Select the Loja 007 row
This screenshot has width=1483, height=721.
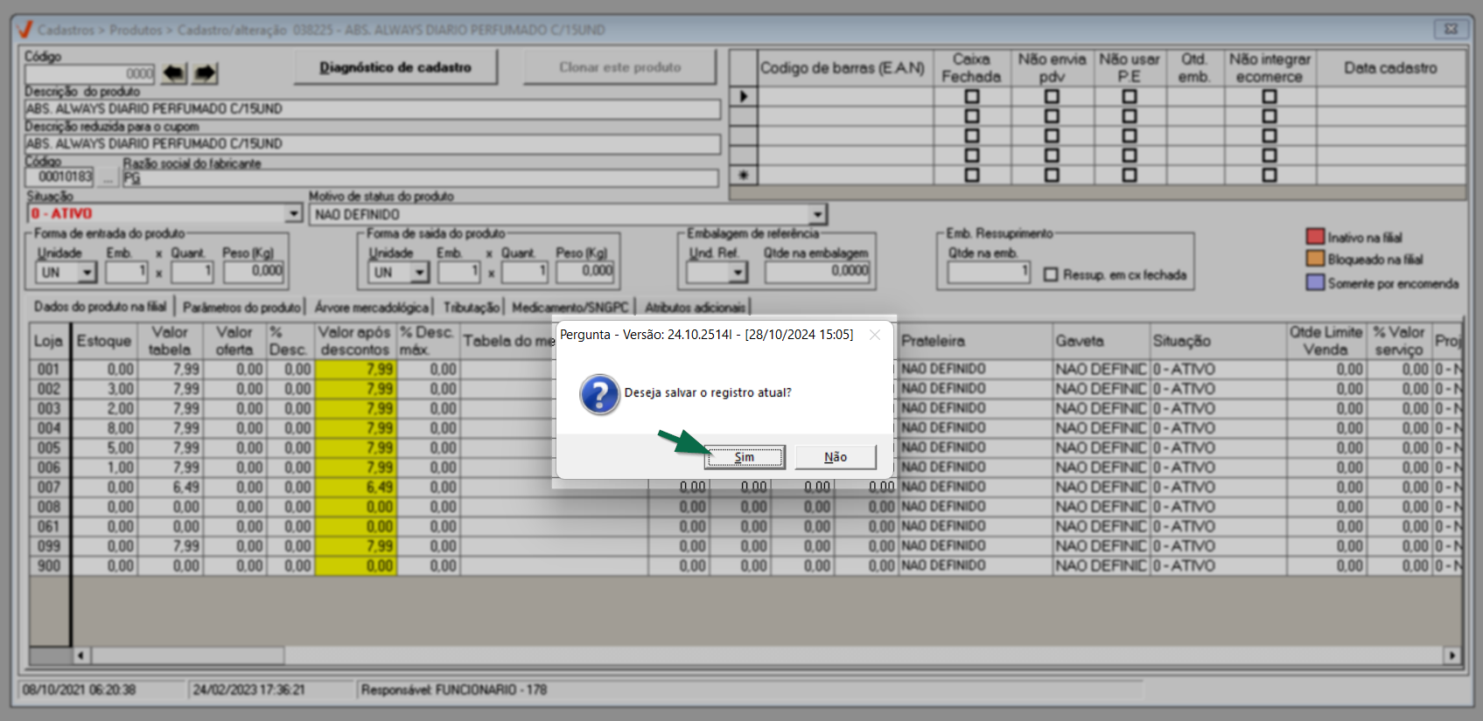tap(745, 487)
